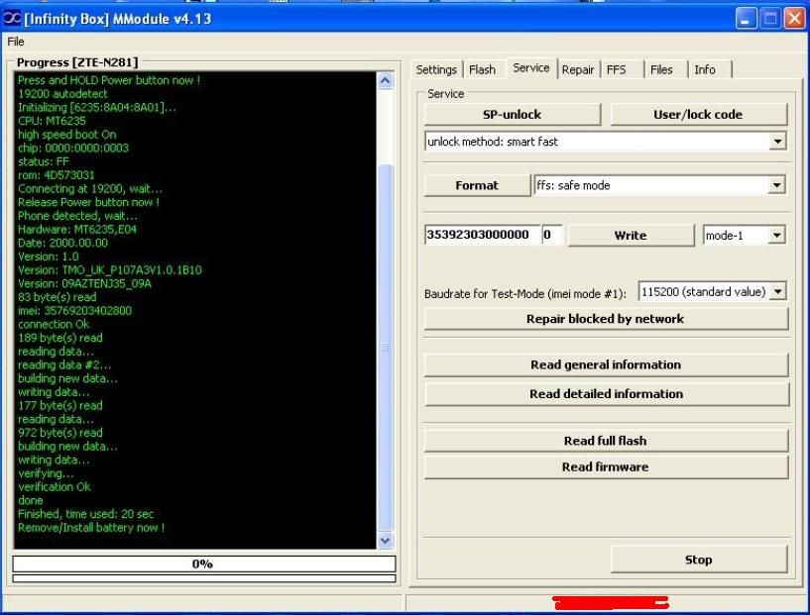The image size is (810, 615).
Task: Click the 0% progress bar
Action: [x=204, y=564]
